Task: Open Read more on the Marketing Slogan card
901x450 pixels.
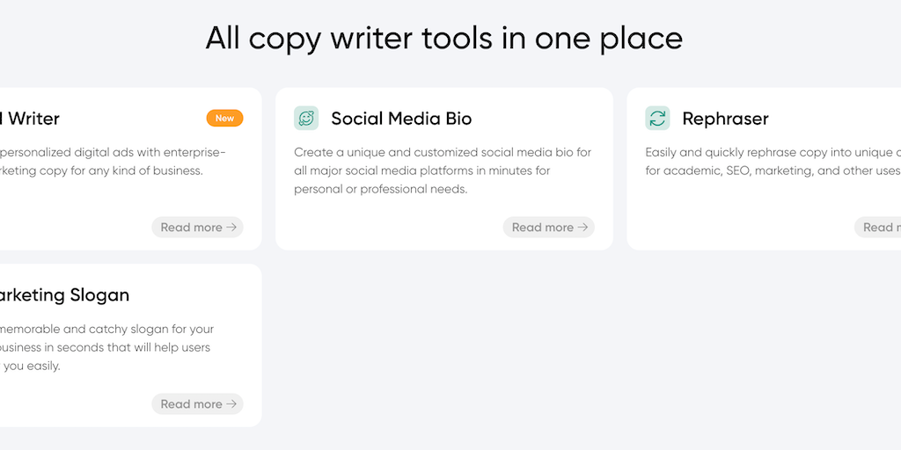Action: (x=197, y=404)
